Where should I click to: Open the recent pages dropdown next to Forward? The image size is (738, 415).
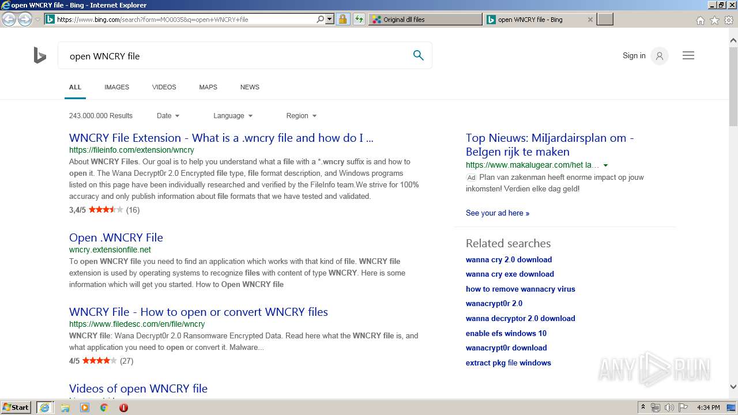(37, 19)
